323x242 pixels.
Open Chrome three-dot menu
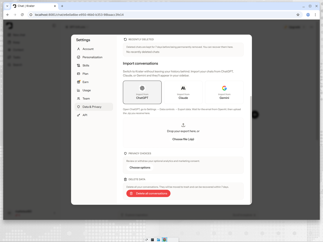pyautogui.click(x=315, y=15)
